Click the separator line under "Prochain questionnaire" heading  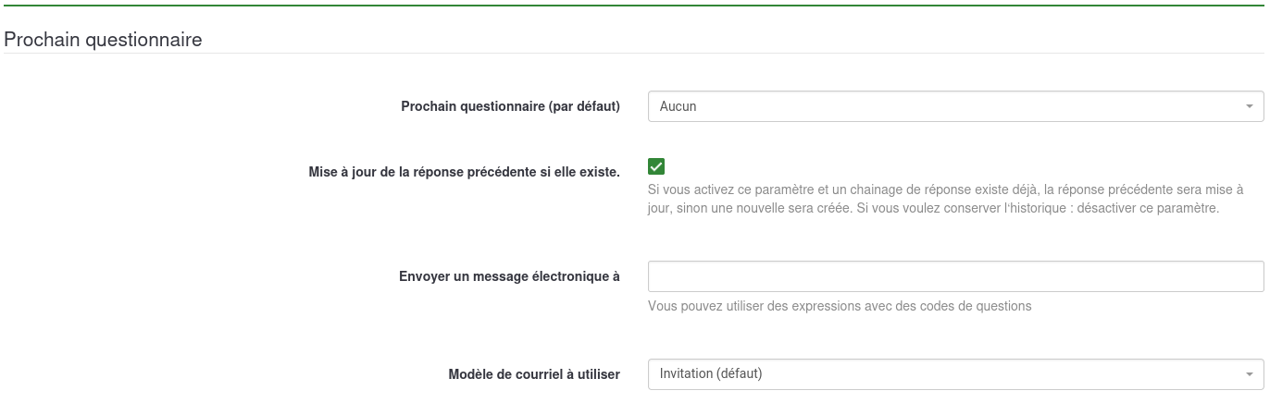[635, 53]
